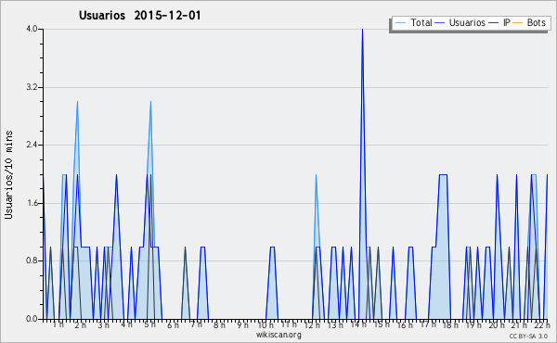The image size is (557, 343).
Task: Click the '10 h' x-axis label
Action: coord(266,324)
